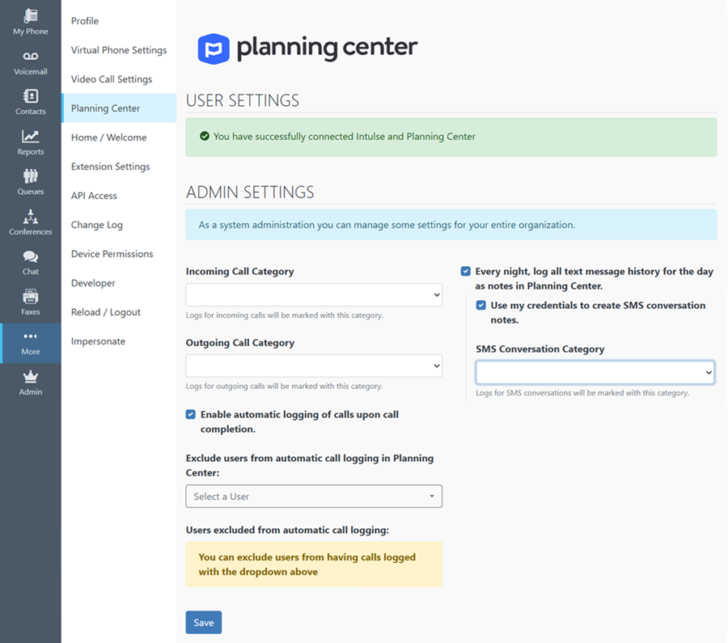728x643 pixels.
Task: Open the SMS Conversation Category dropdown
Action: click(595, 372)
